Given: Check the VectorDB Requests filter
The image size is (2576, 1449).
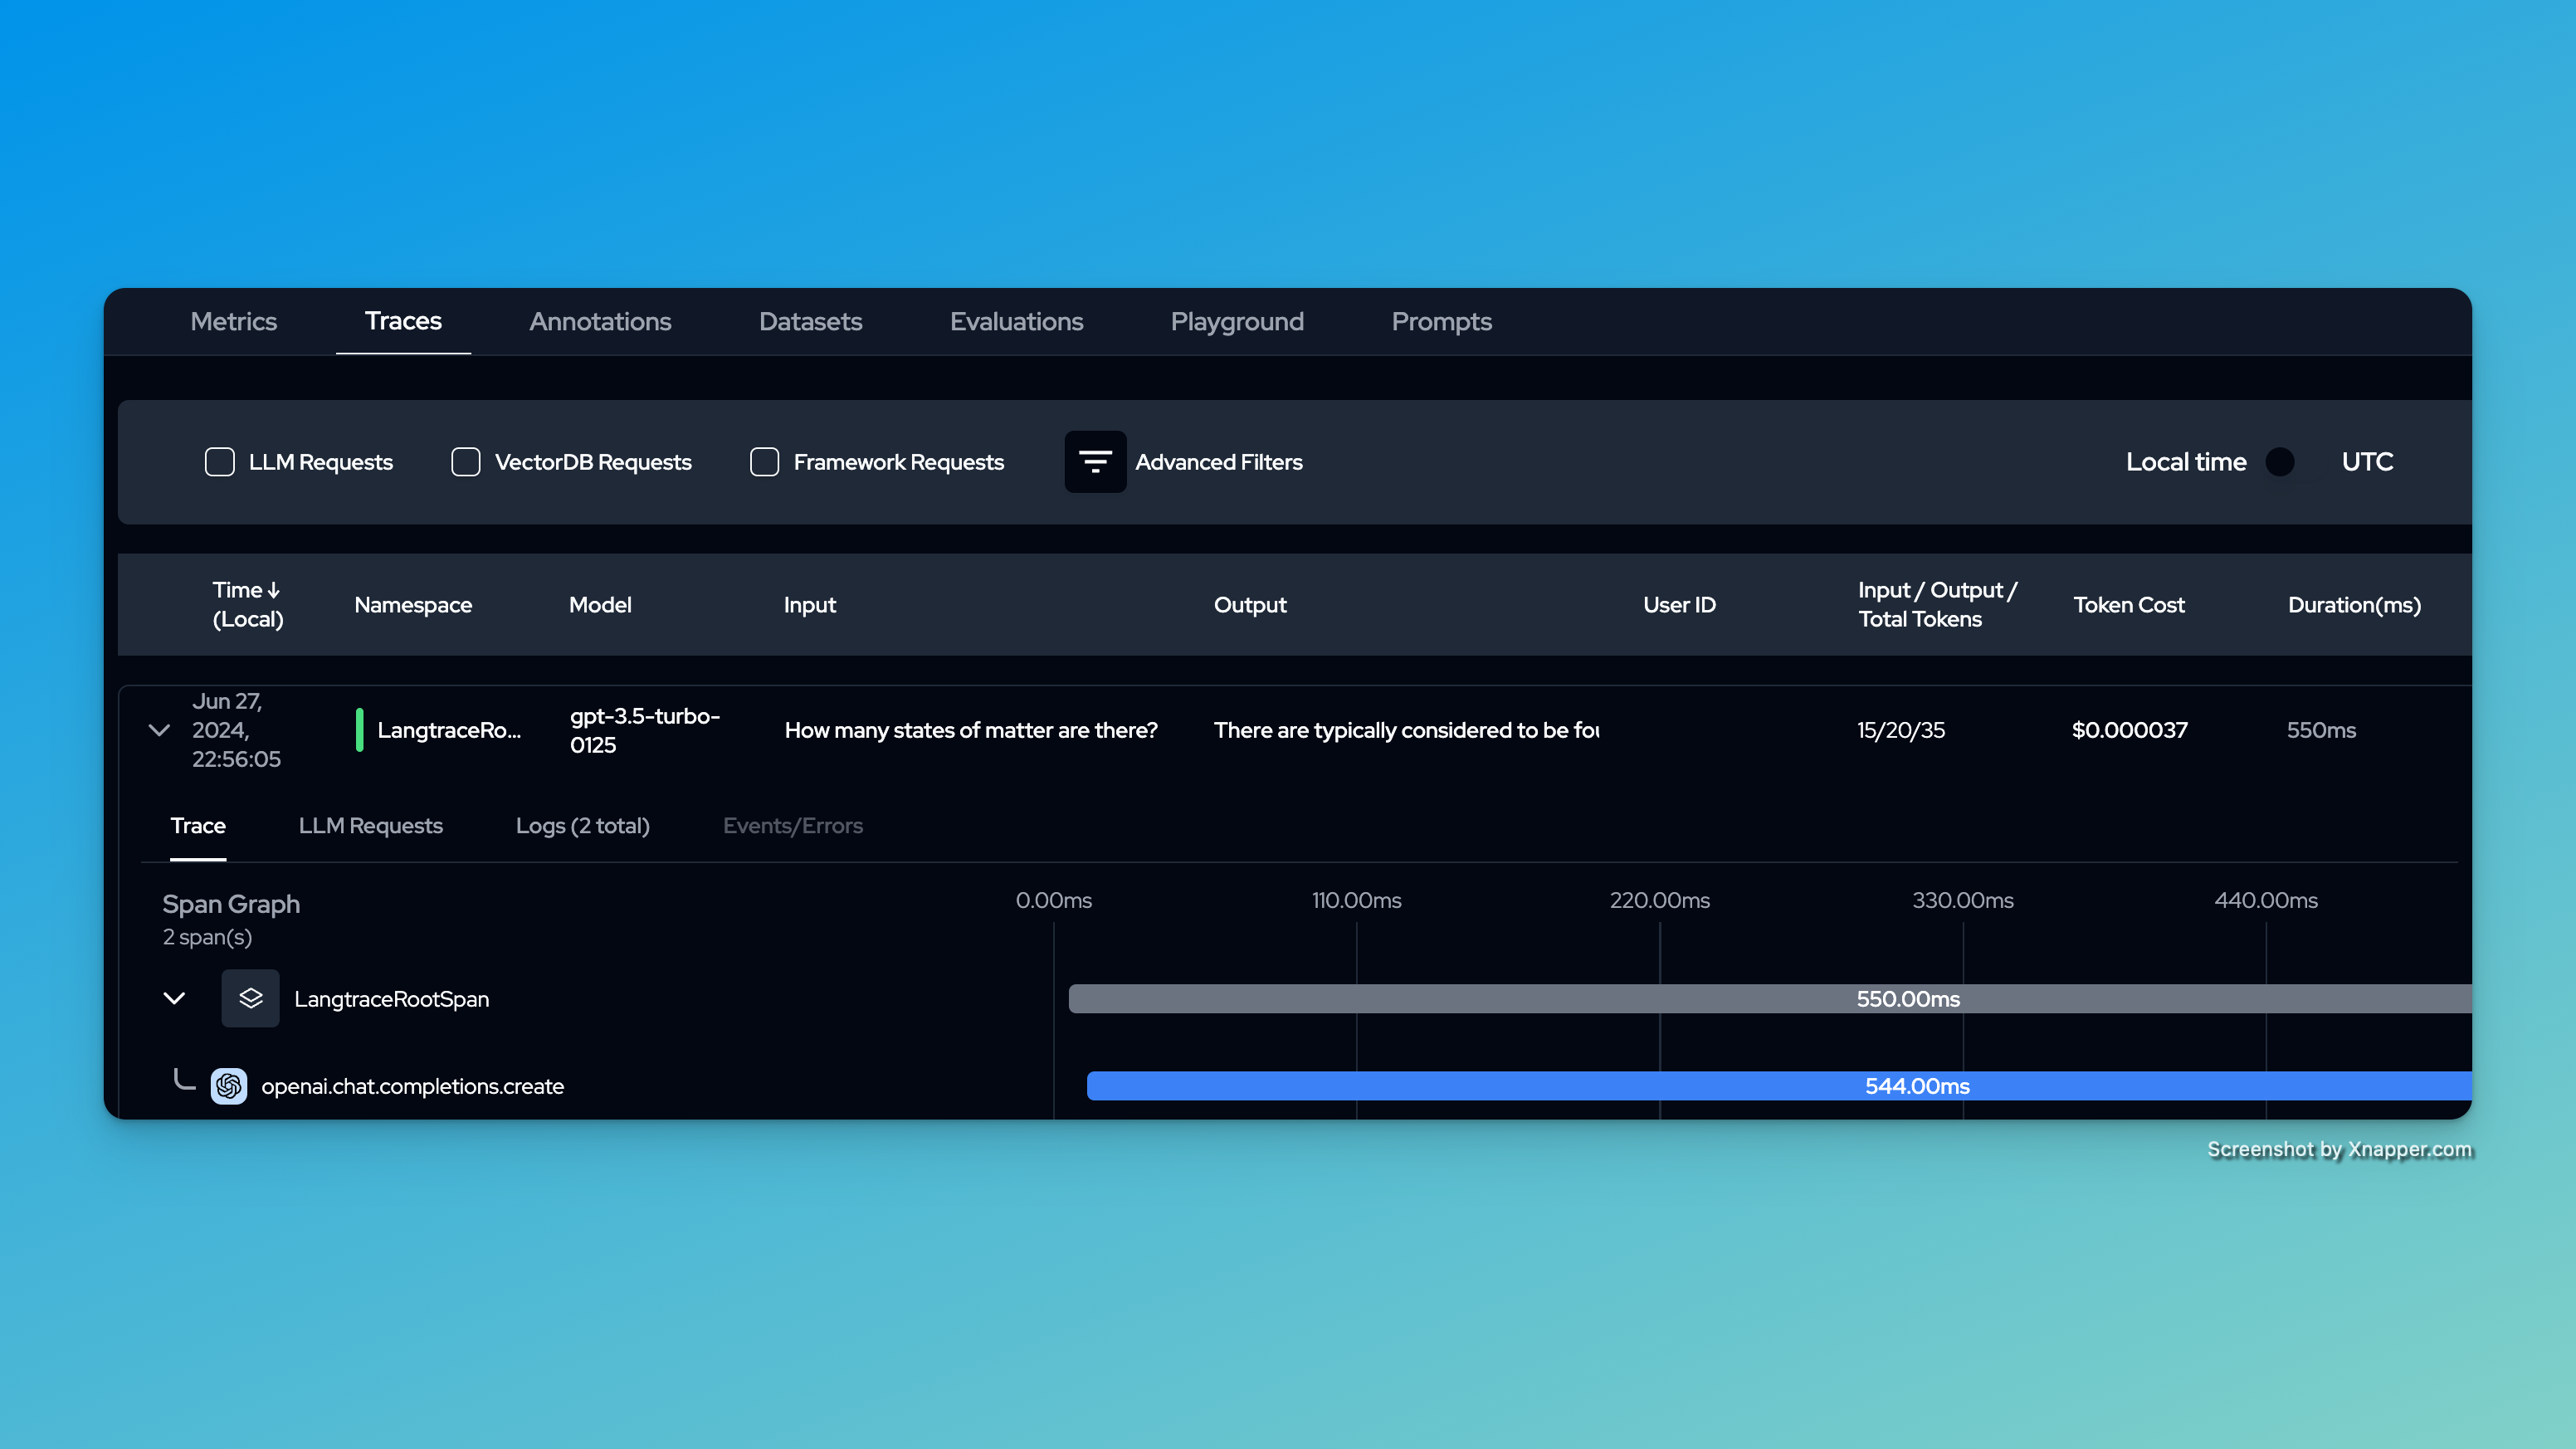Looking at the screenshot, I should pyautogui.click(x=466, y=462).
